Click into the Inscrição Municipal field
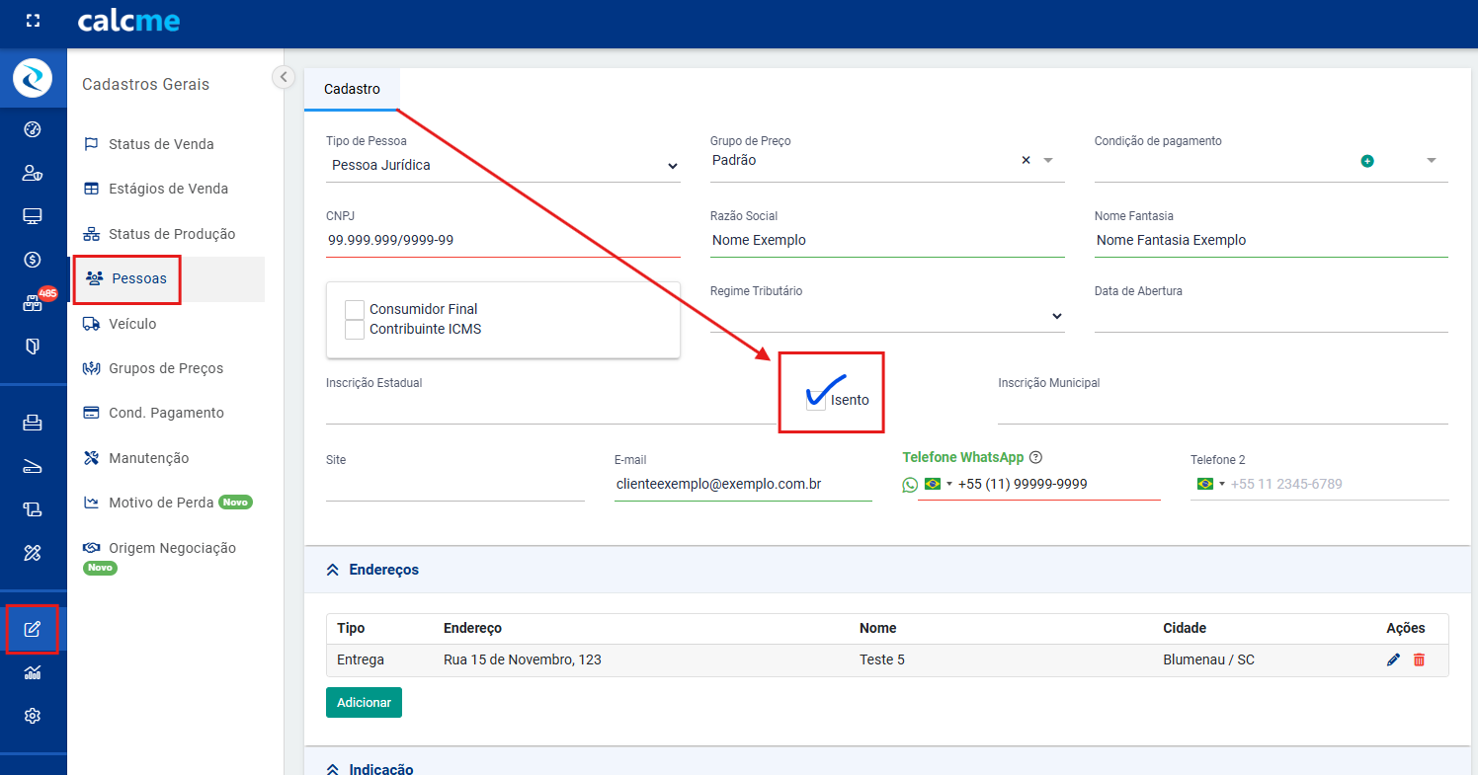This screenshot has height=775, width=1478. [1223, 409]
